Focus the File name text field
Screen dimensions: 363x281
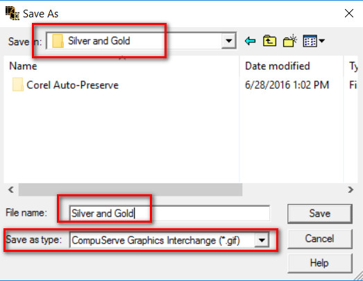pyautogui.click(x=169, y=213)
